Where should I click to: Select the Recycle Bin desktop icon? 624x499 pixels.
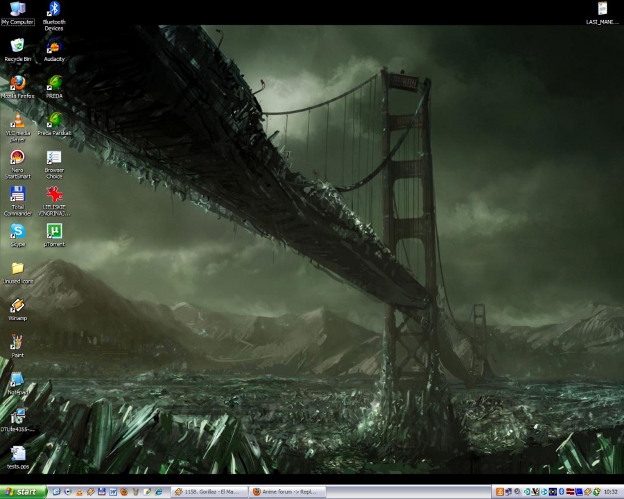point(17,50)
